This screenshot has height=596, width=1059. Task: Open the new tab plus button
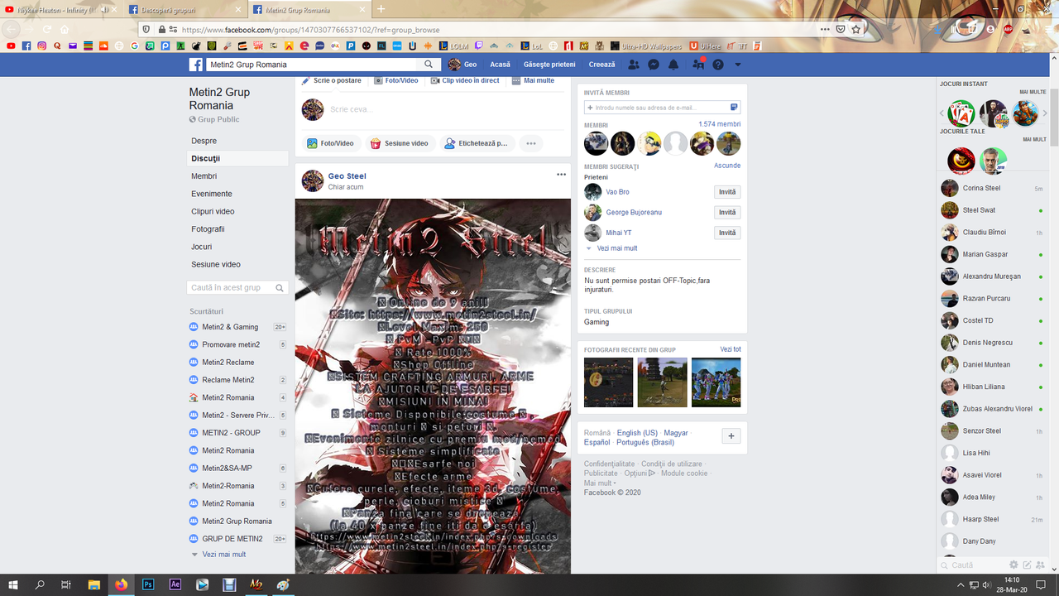point(381,9)
